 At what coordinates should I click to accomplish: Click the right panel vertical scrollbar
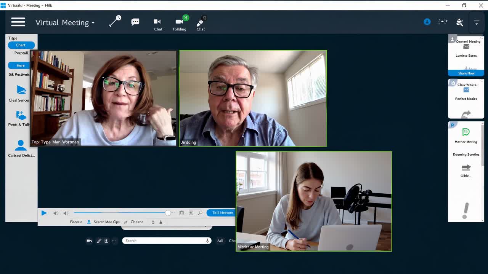click(483, 145)
